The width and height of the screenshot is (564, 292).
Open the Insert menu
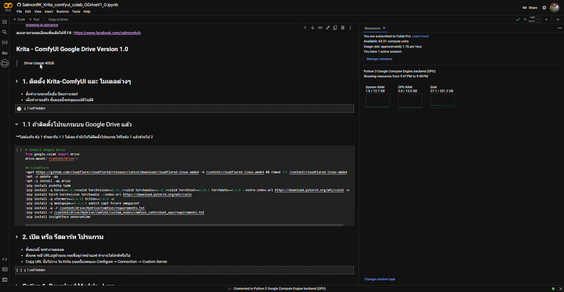[49, 12]
